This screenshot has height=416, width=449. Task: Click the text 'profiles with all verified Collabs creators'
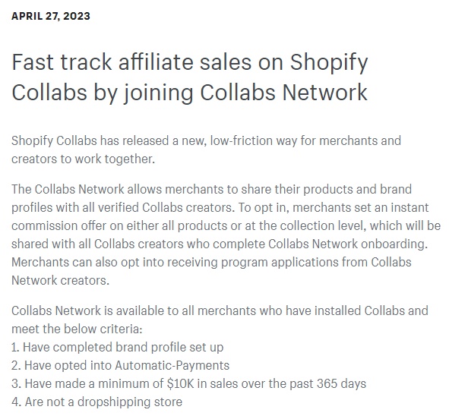pos(123,207)
